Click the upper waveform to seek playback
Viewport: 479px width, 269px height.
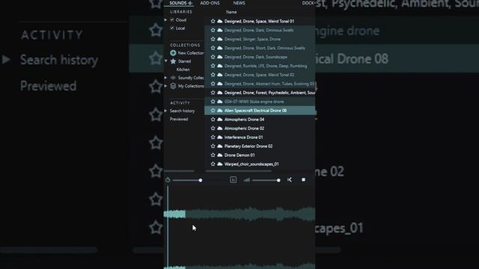click(x=239, y=214)
